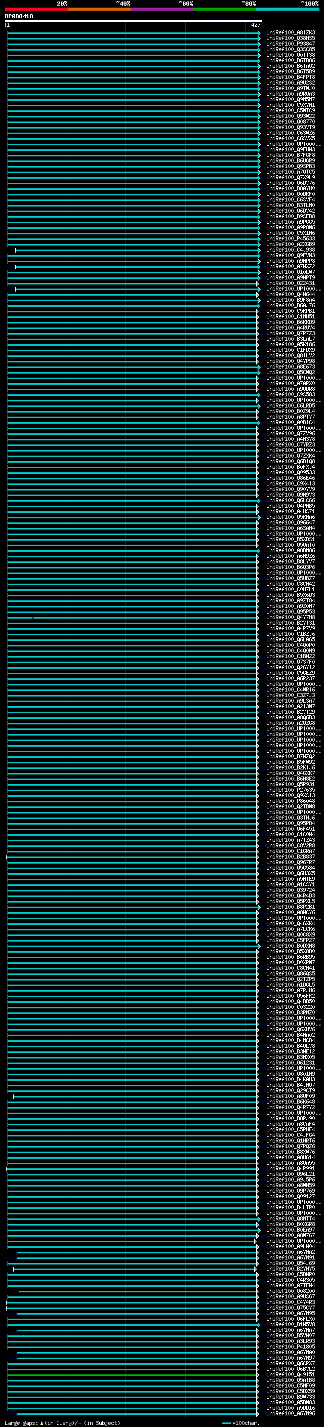Open hit UniRef100_A9LSA7
The height and width of the screenshot is (1427, 324).
tap(290, 701)
